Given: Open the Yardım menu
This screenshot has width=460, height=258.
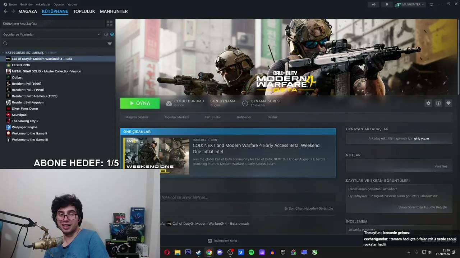Looking at the screenshot, I should pos(72,4).
